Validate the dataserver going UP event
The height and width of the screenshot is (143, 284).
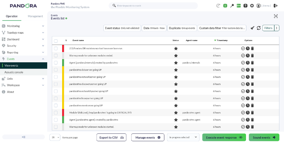pyautogui.click(x=243, y=70)
